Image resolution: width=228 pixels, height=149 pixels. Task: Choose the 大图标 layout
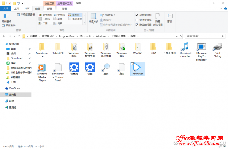59,15
